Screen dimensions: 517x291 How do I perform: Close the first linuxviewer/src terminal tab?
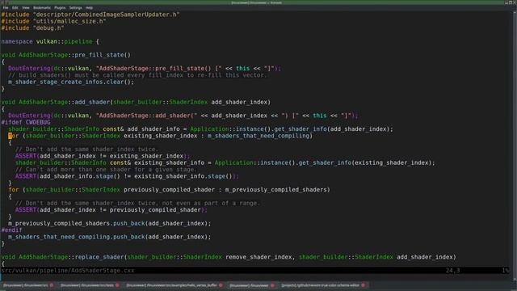(52, 285)
